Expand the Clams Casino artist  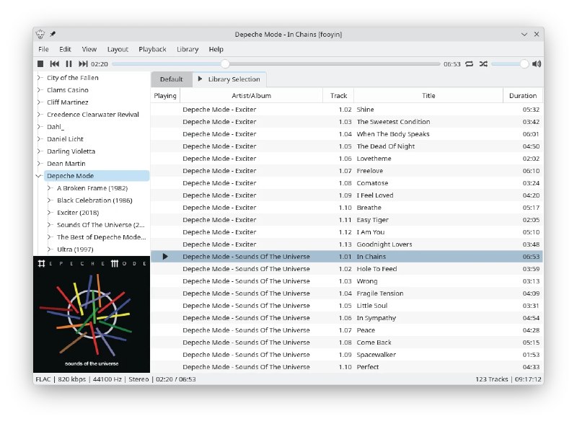coord(40,90)
